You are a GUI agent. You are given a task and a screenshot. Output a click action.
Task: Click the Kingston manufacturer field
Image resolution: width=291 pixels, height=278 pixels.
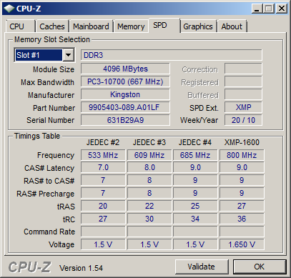[x=125, y=94]
